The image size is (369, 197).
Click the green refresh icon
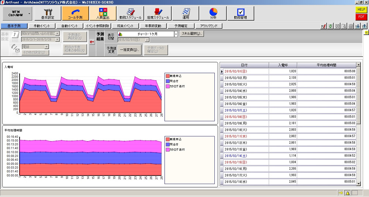(x=331, y=26)
